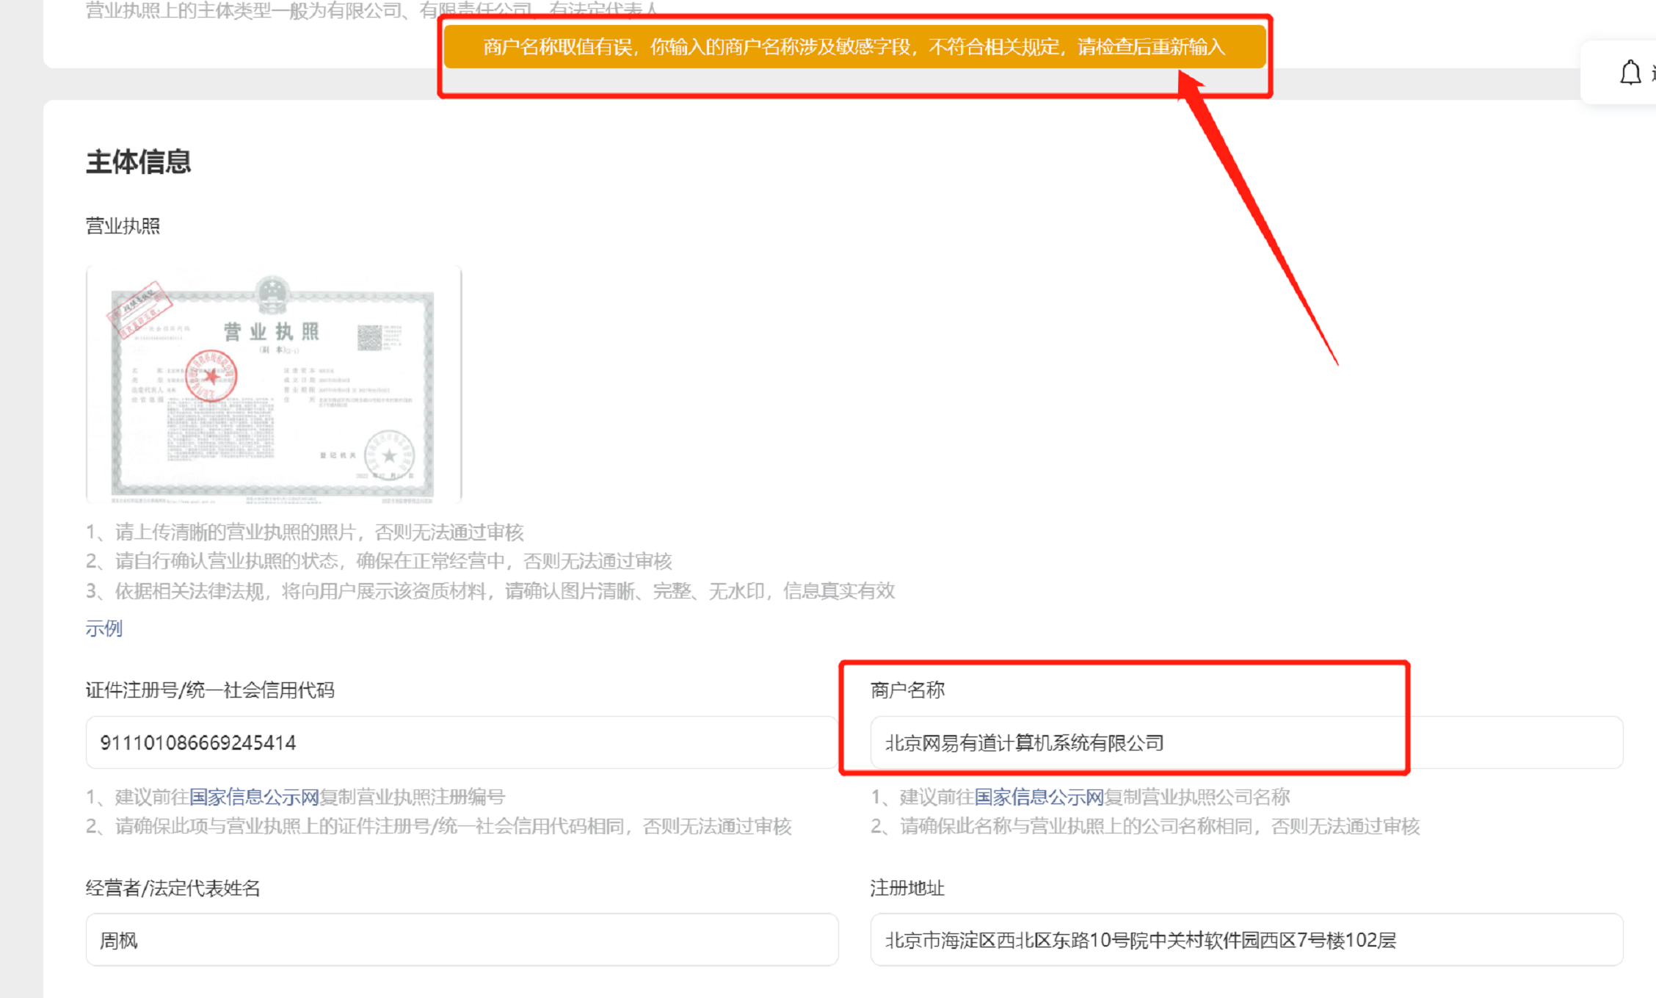Click the 经营者/法定代表姓名 field label
Screen dimensions: 1656x998
click(173, 888)
